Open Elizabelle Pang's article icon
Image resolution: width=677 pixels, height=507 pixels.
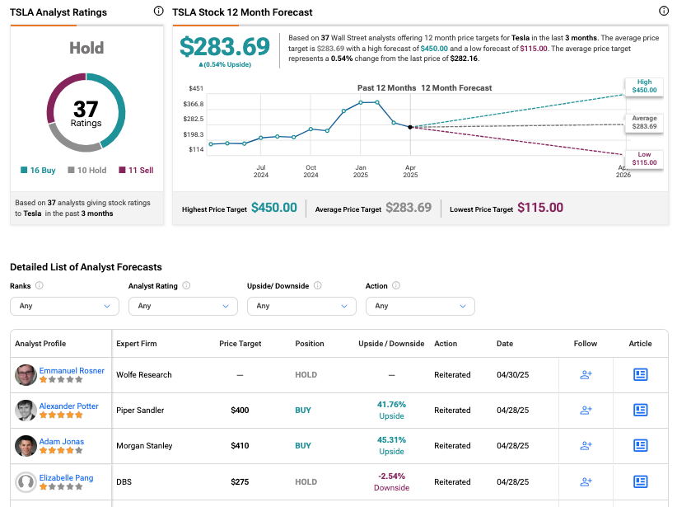click(640, 481)
